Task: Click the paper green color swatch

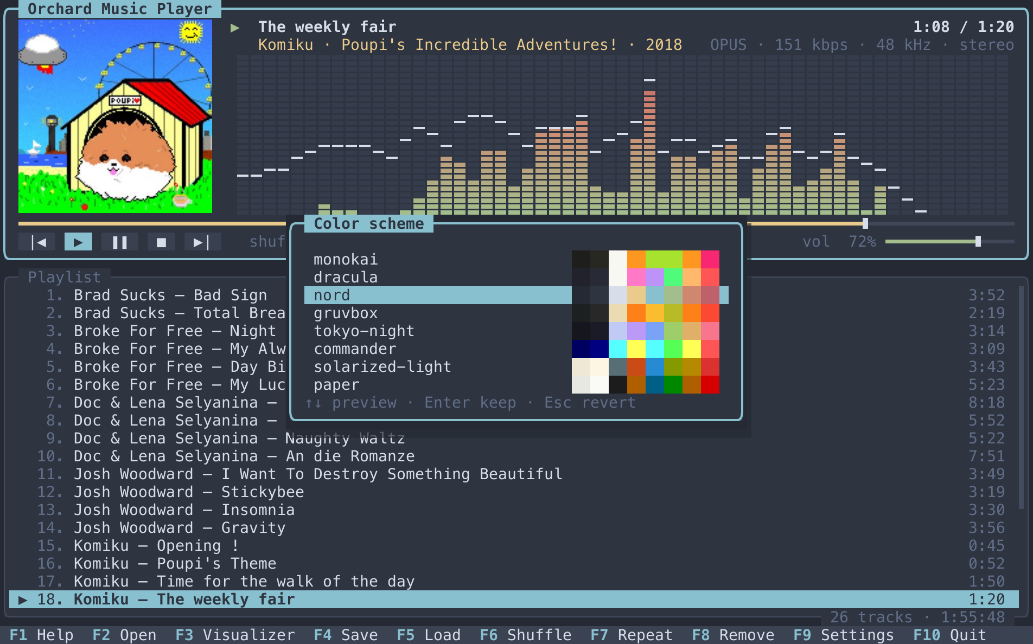Action: tap(673, 384)
